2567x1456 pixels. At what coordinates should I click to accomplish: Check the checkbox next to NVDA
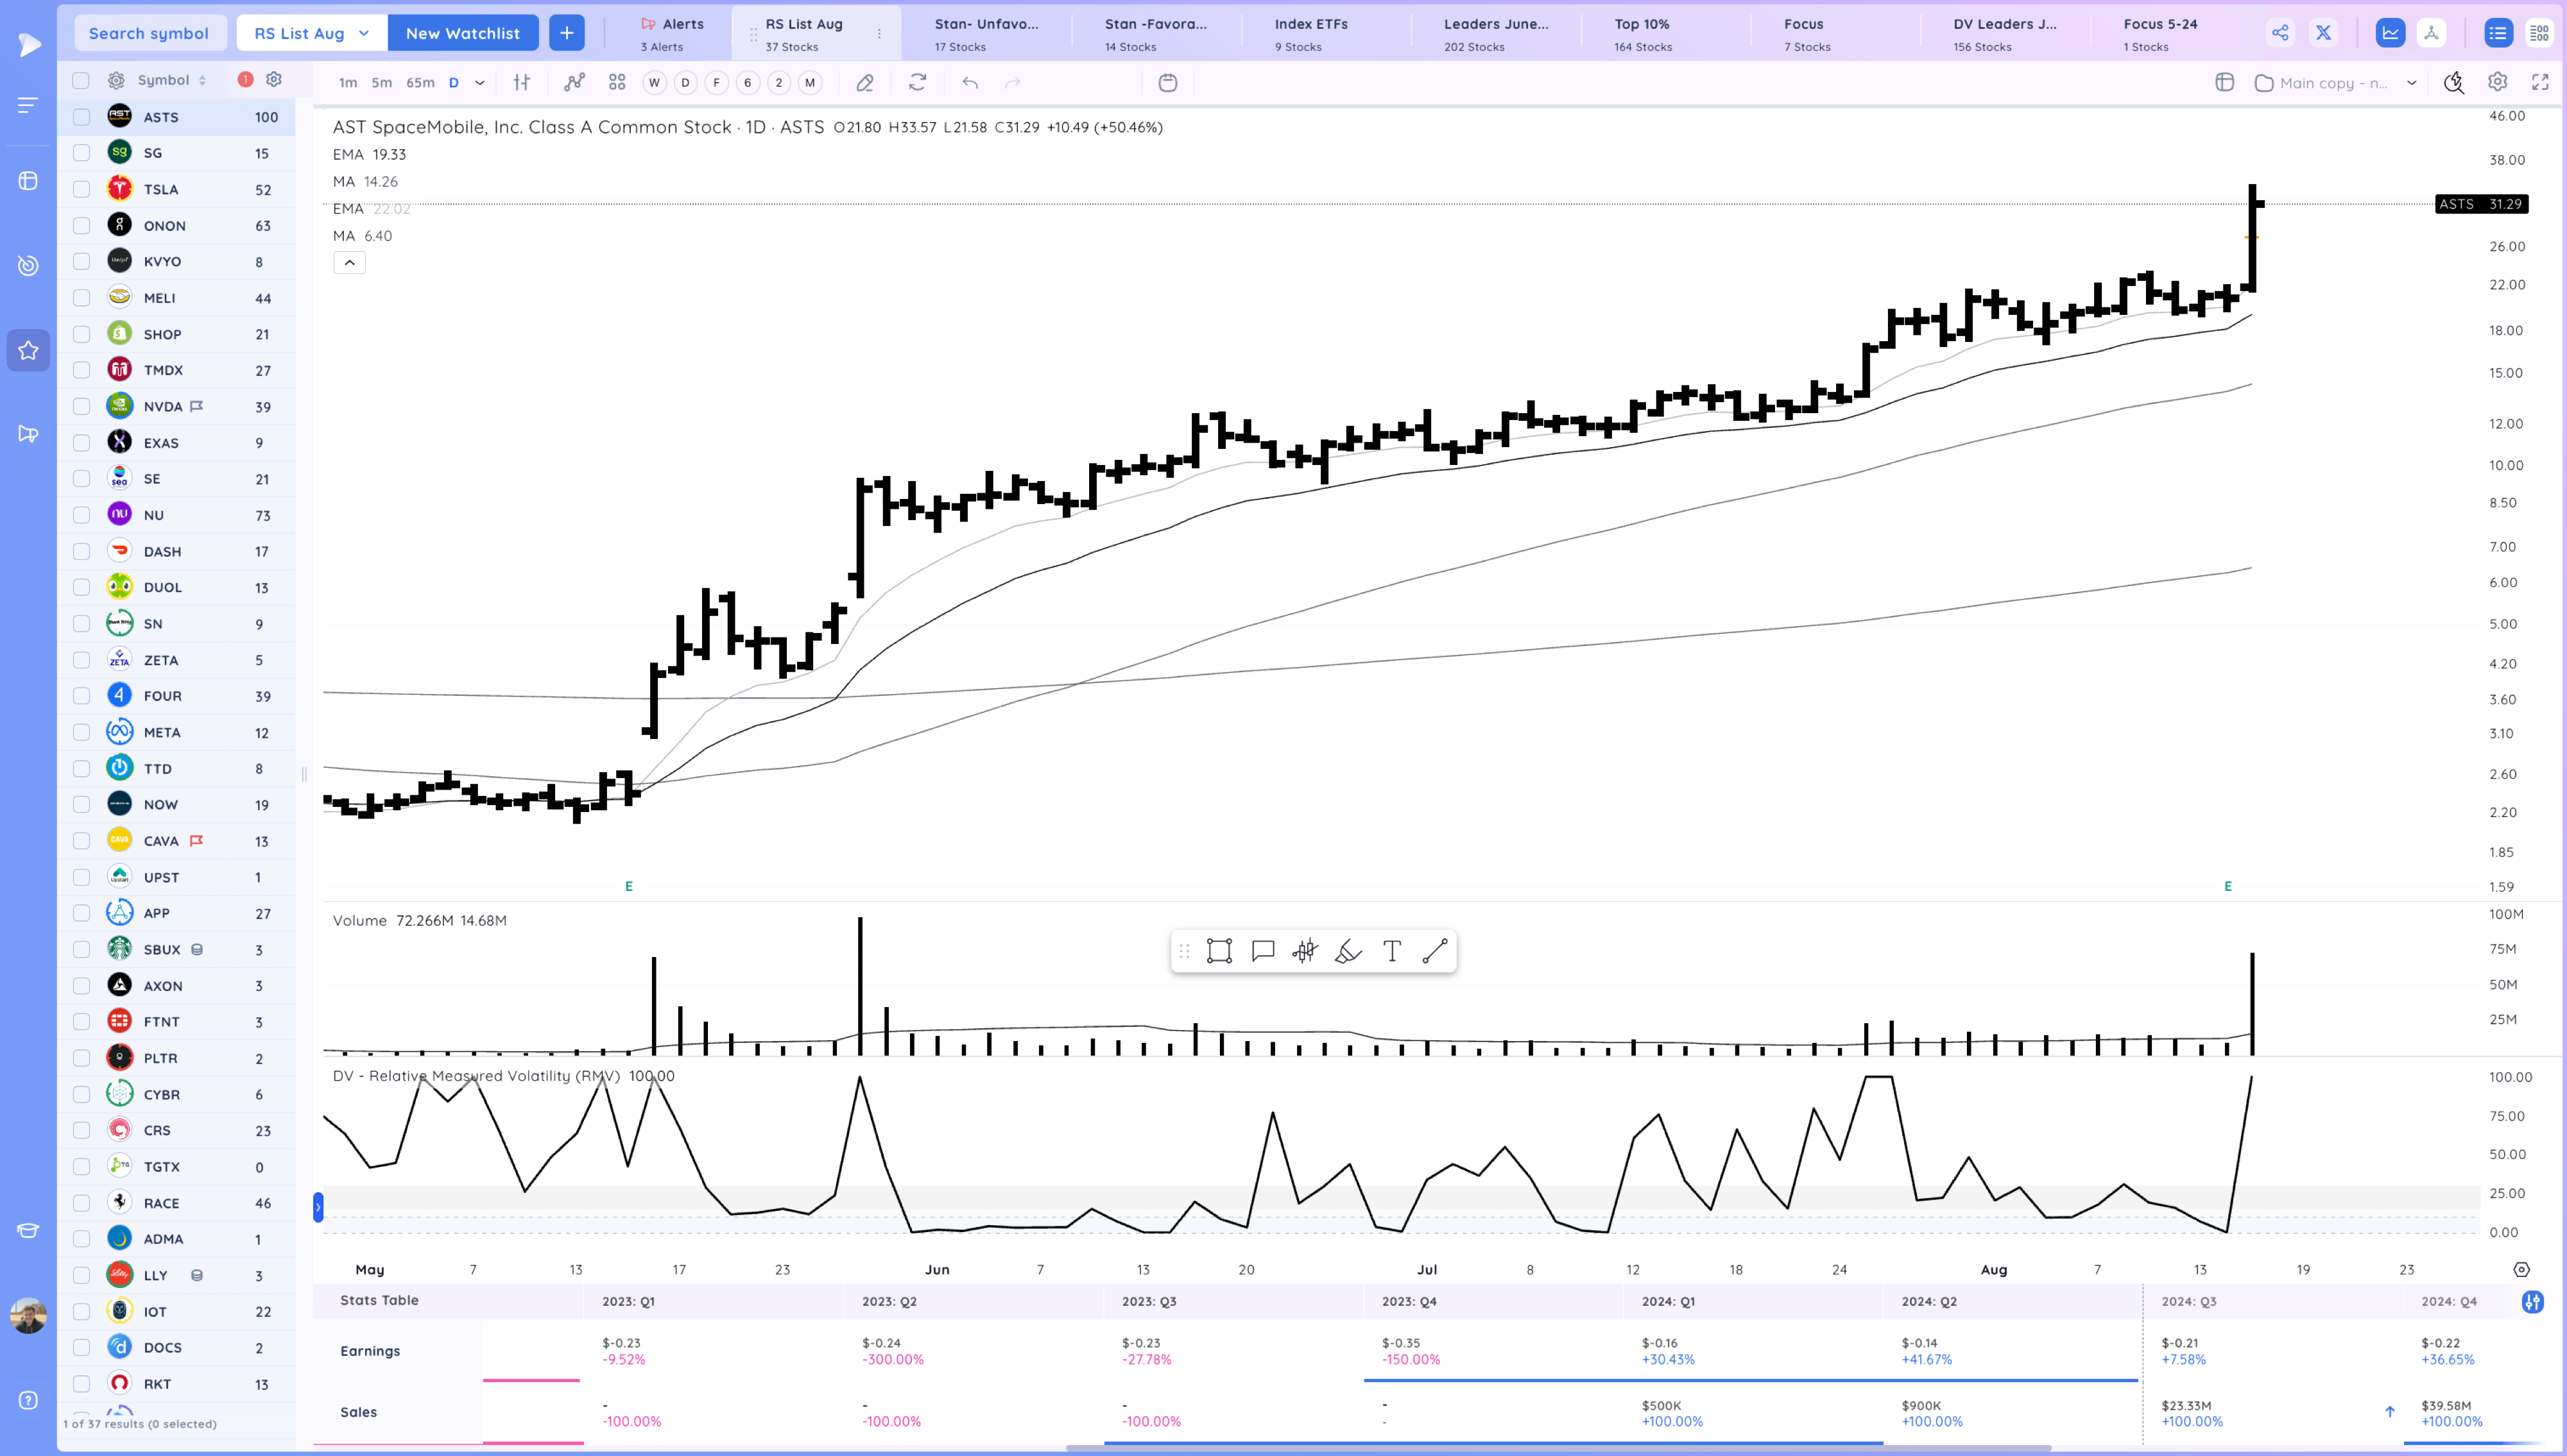tap(81, 405)
